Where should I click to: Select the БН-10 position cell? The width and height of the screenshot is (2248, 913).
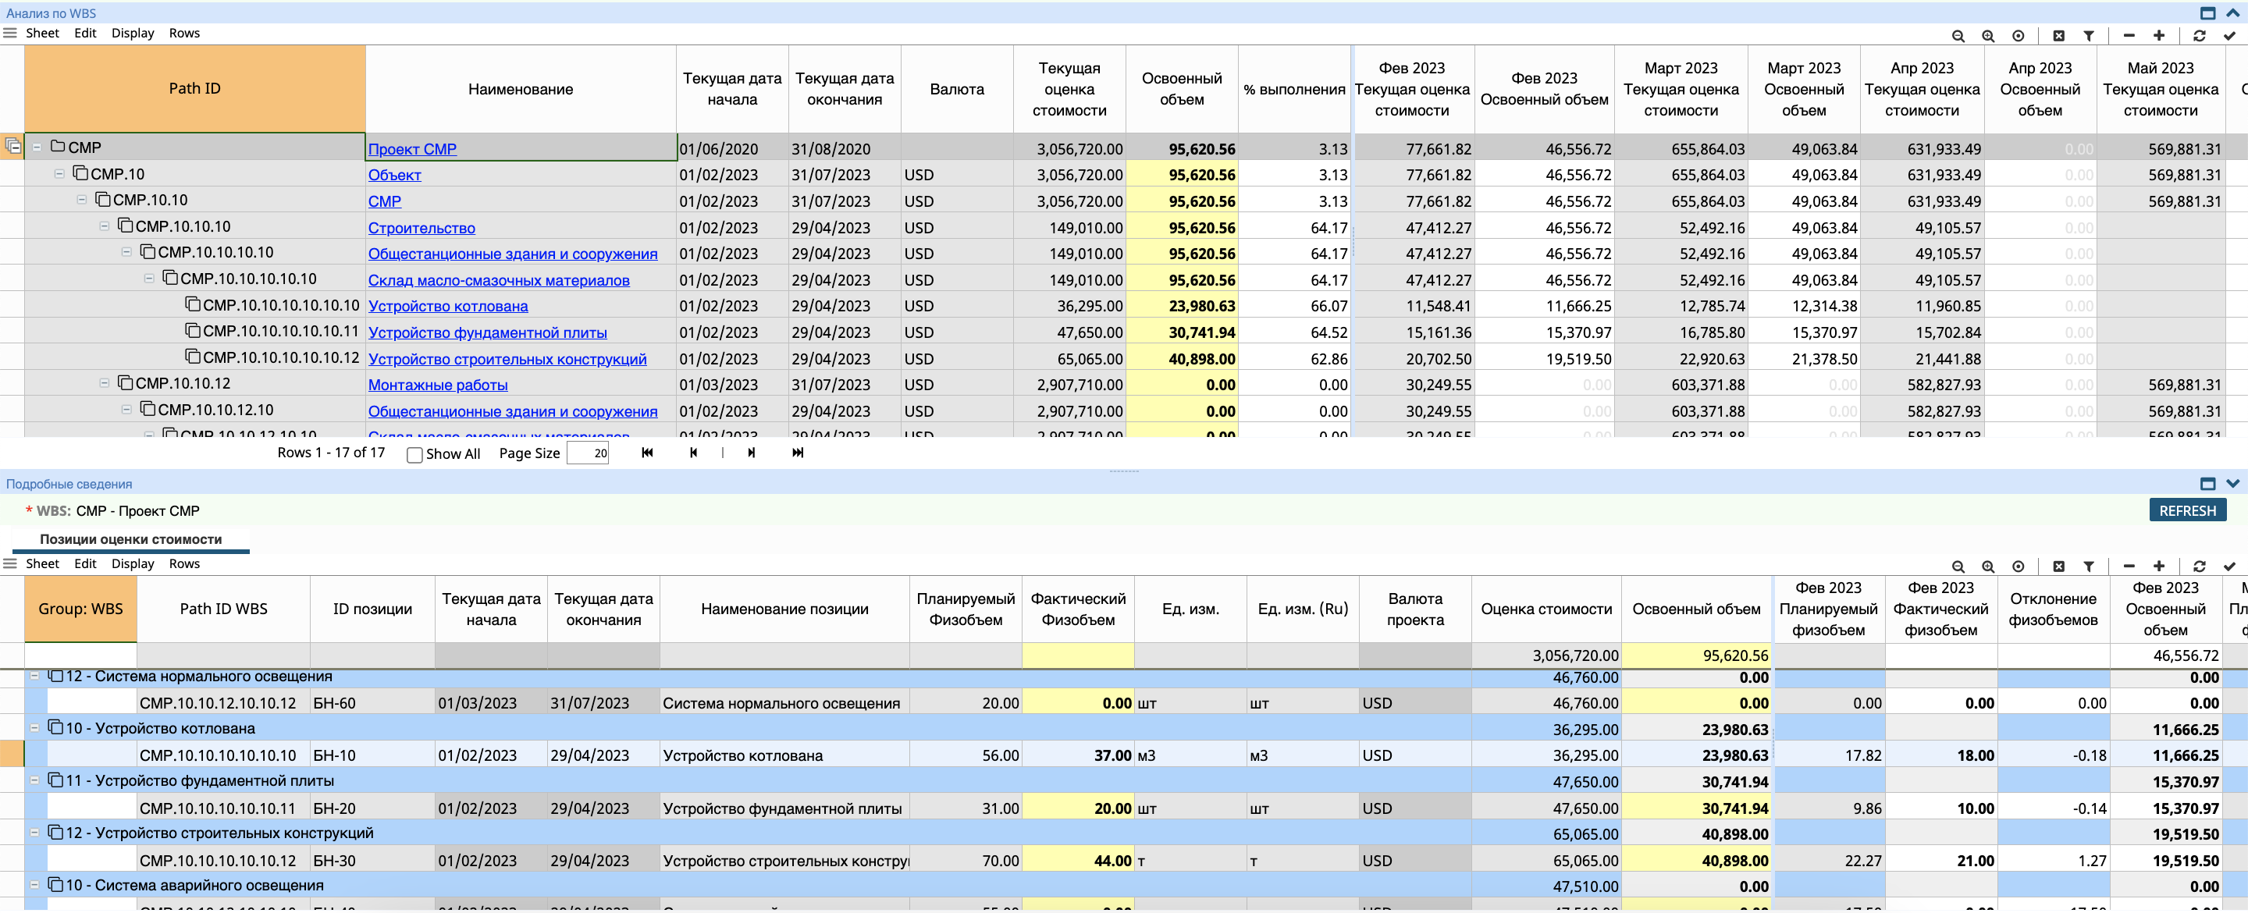(x=372, y=756)
